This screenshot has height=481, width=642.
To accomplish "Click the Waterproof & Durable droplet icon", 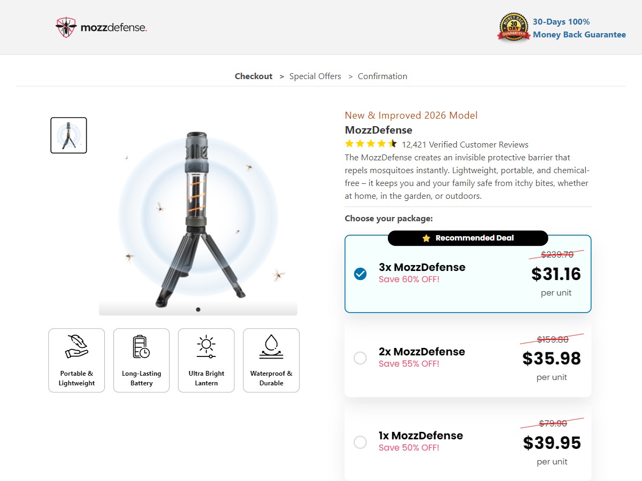I will 271,346.
